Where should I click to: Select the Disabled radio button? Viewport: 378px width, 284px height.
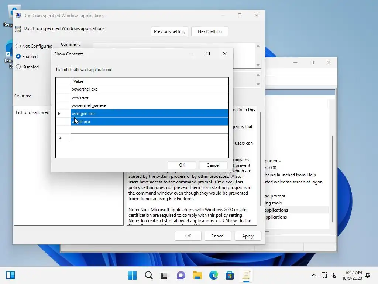(18, 67)
